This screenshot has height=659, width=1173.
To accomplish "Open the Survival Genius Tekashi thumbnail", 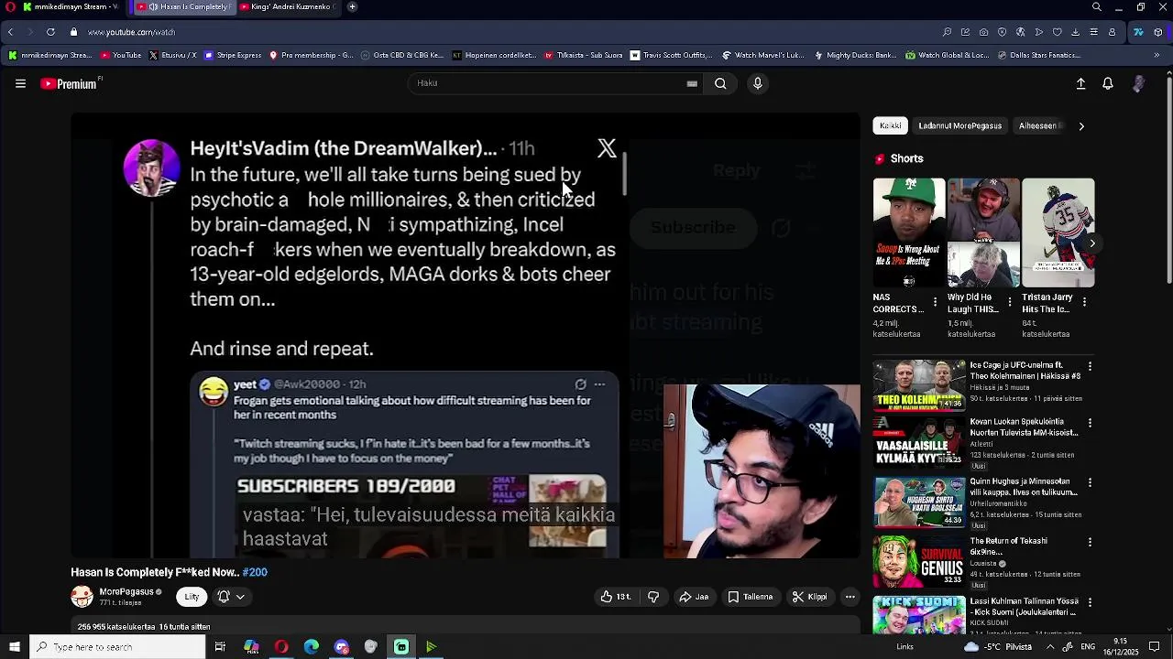I will [918, 560].
